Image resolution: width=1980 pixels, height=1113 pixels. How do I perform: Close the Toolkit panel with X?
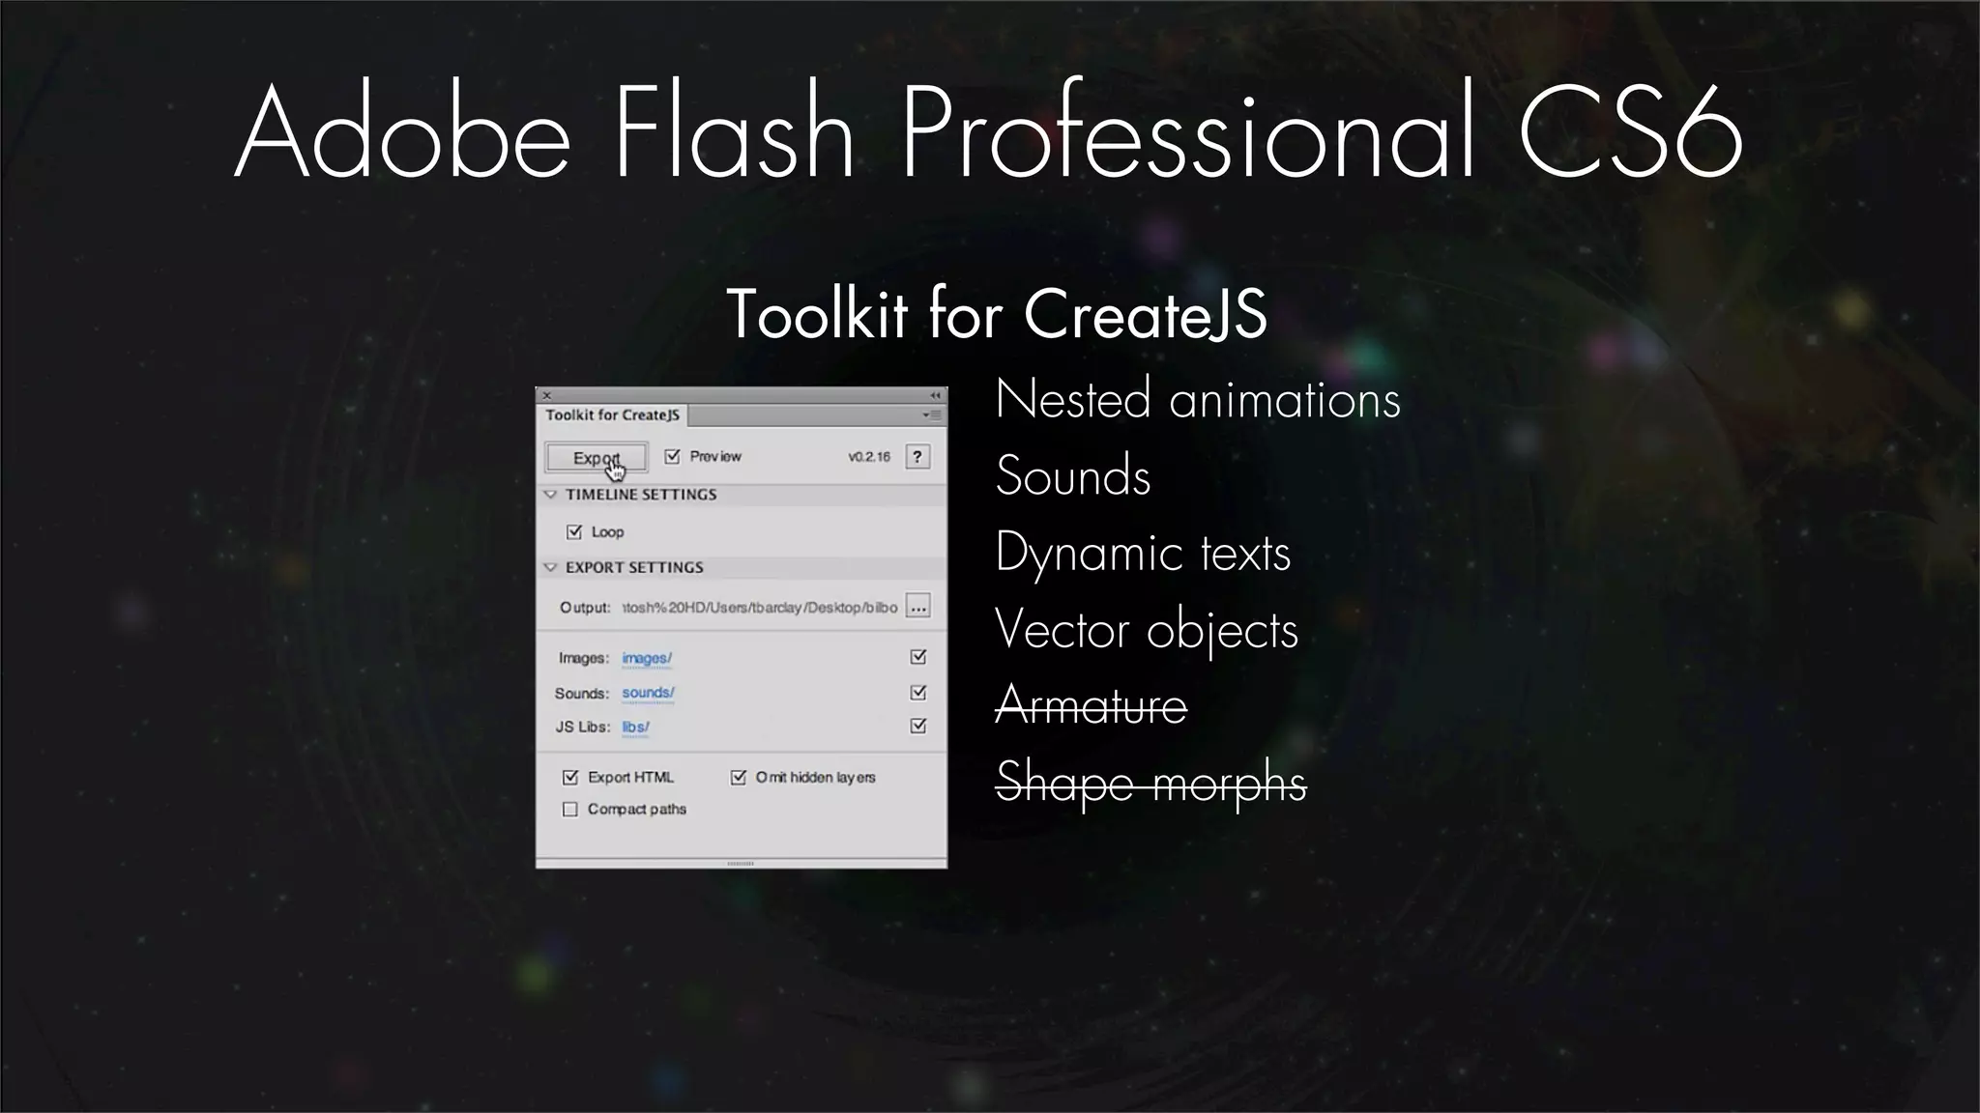547,395
